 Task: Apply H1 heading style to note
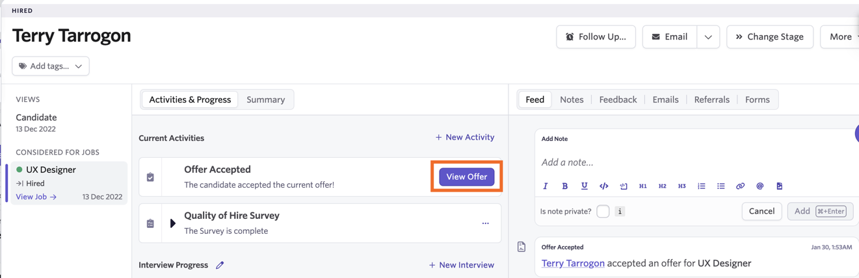[642, 186]
